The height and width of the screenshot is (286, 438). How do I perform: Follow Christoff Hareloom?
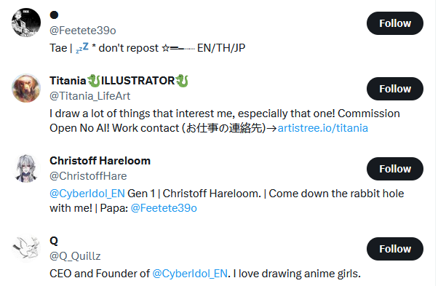(394, 169)
